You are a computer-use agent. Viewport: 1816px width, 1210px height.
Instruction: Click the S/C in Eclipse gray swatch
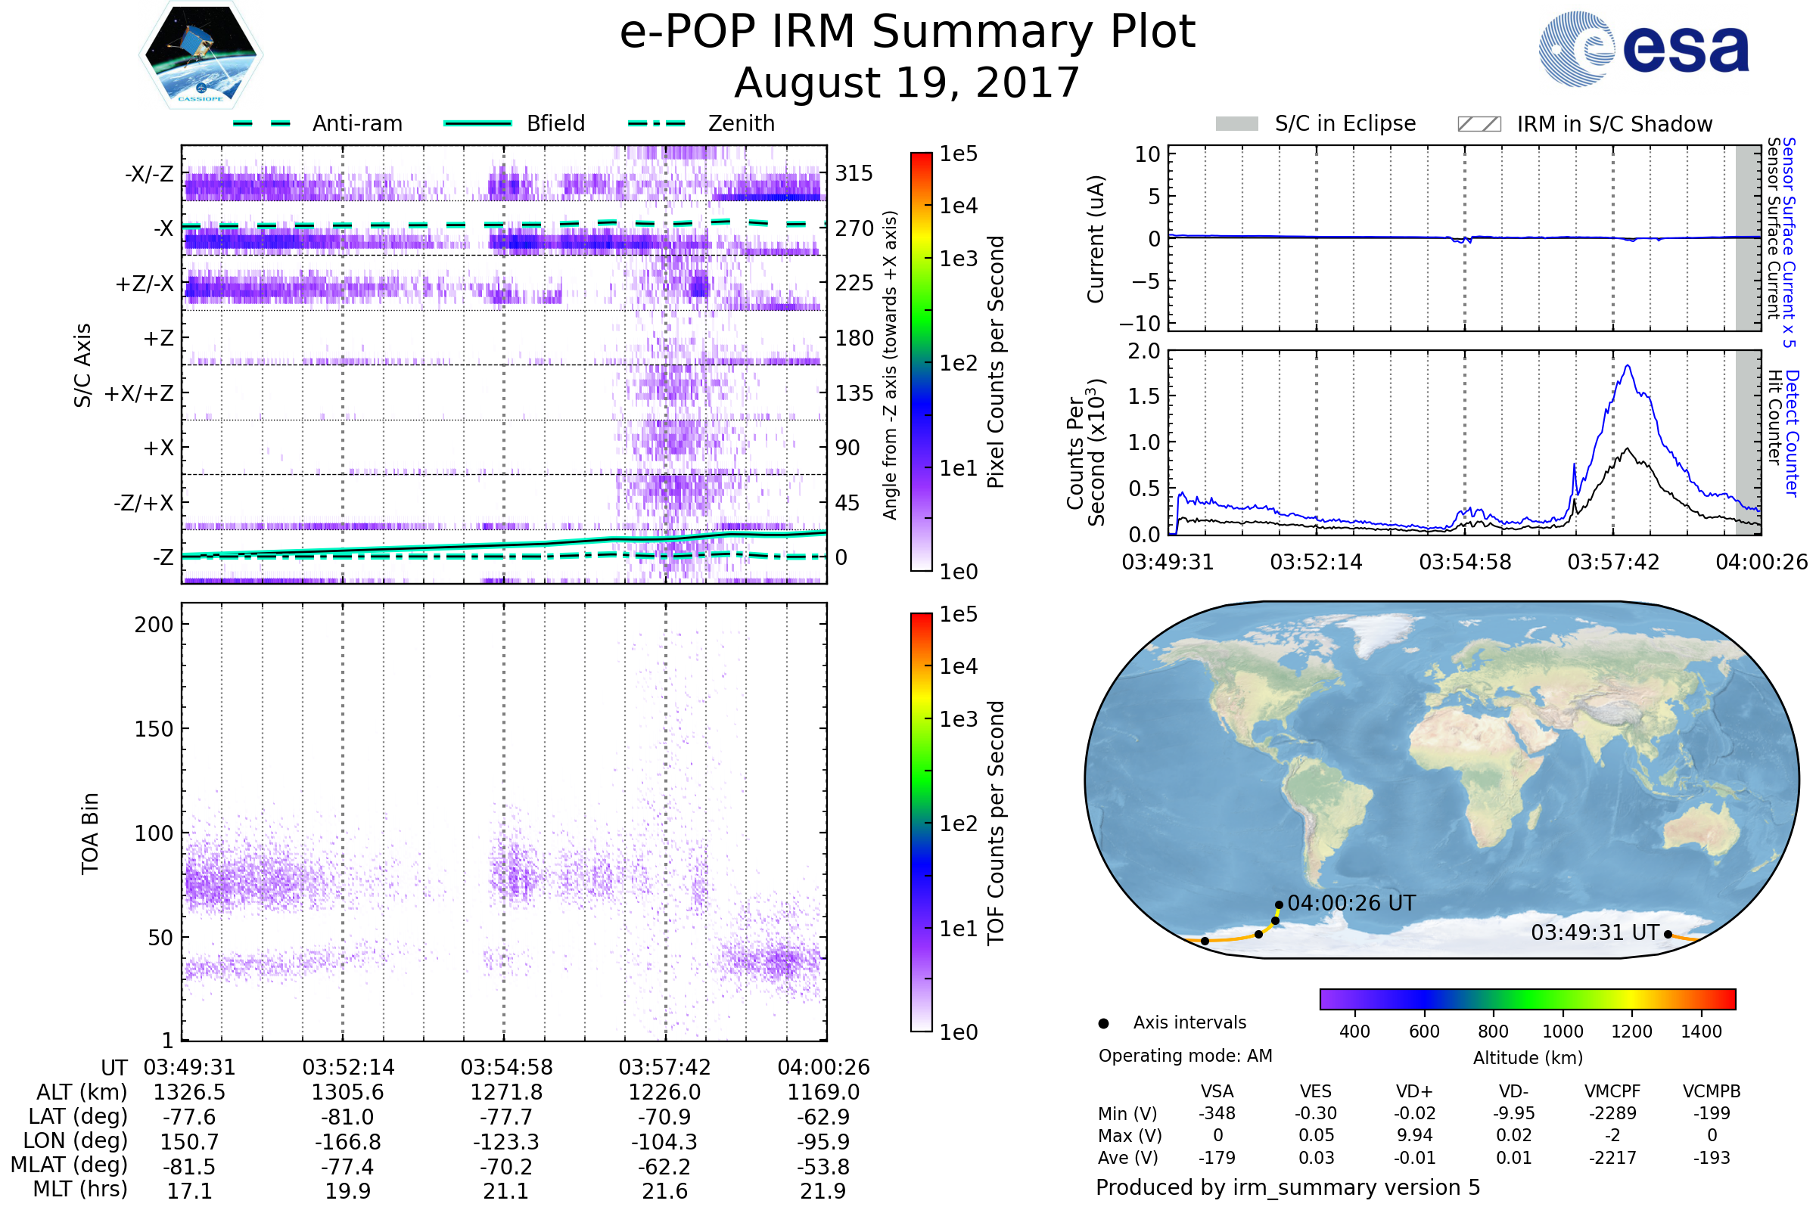[1236, 124]
